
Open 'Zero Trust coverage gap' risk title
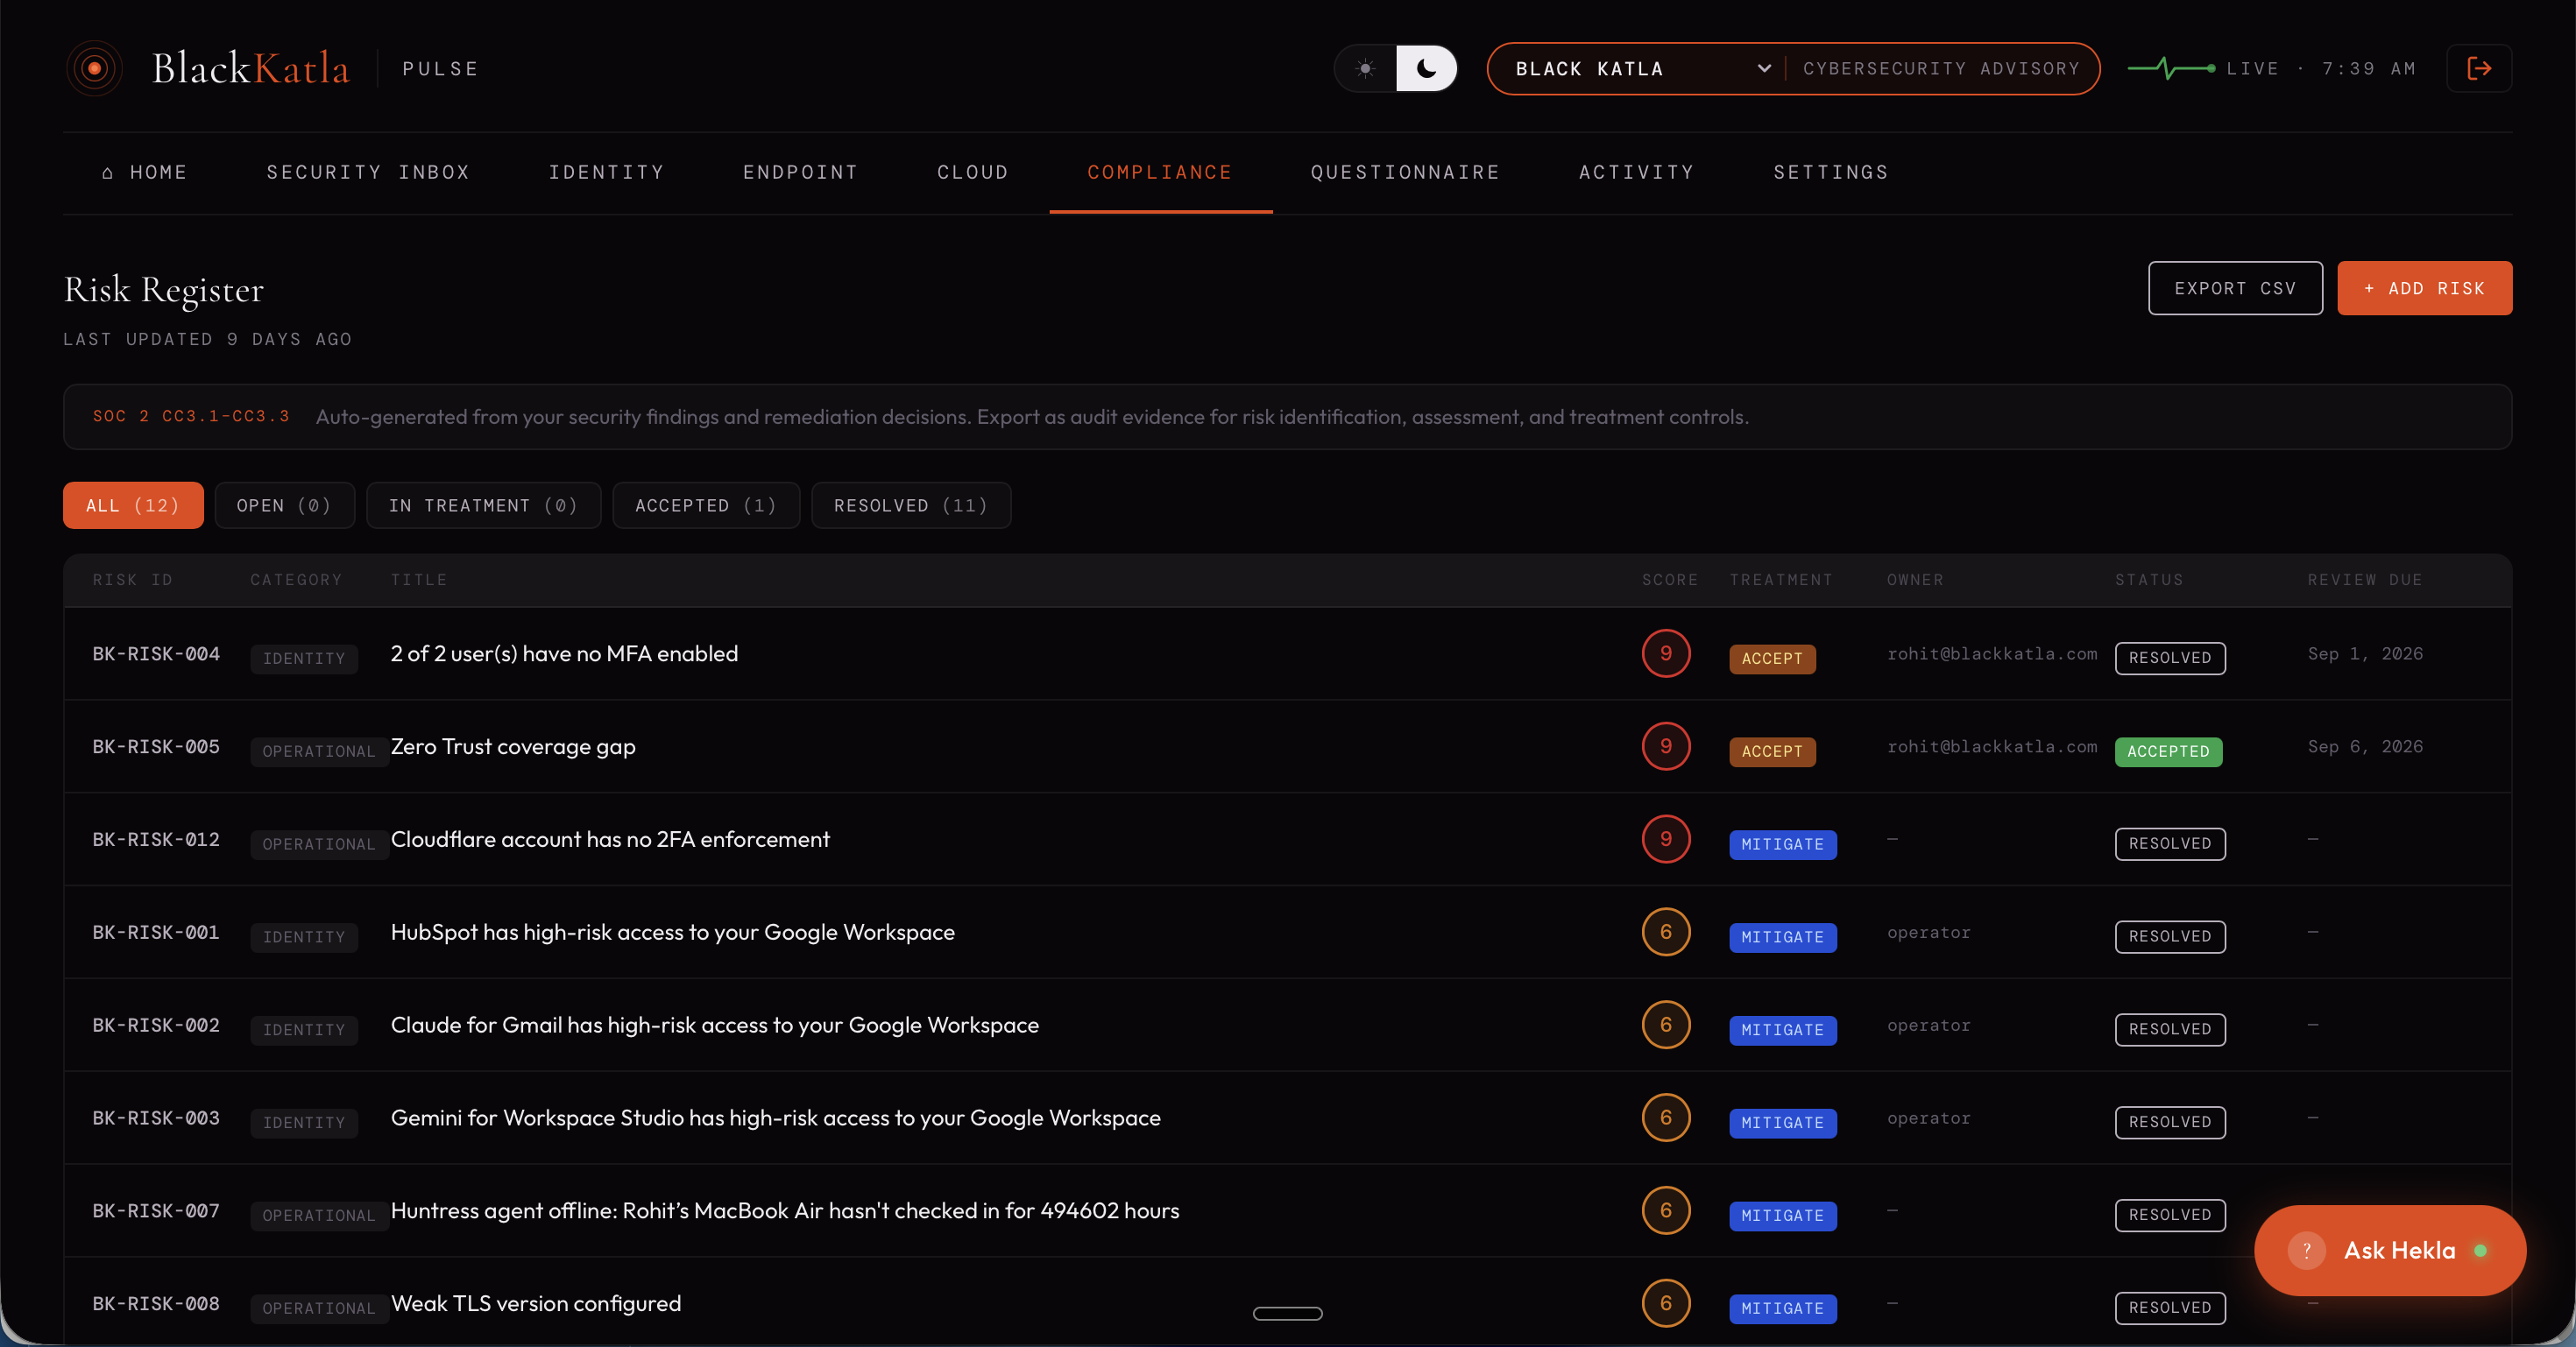coord(513,746)
